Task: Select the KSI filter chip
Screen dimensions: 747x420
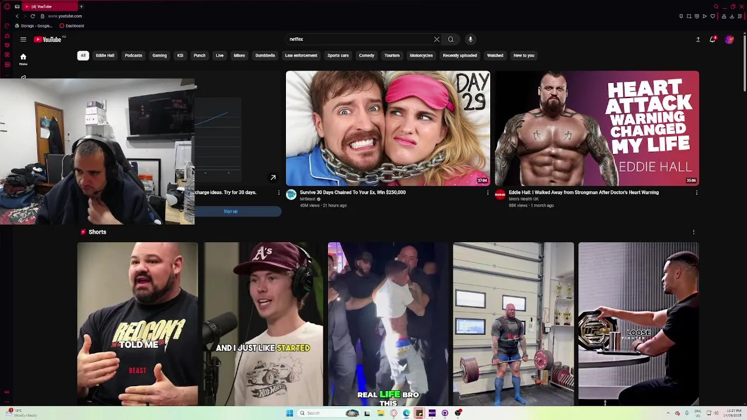Action: [180, 55]
